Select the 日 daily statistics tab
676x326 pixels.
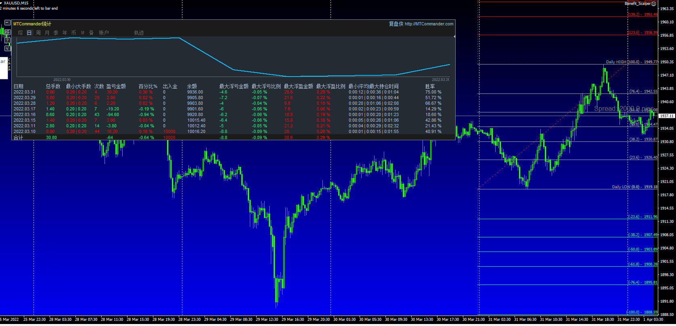coord(29,33)
